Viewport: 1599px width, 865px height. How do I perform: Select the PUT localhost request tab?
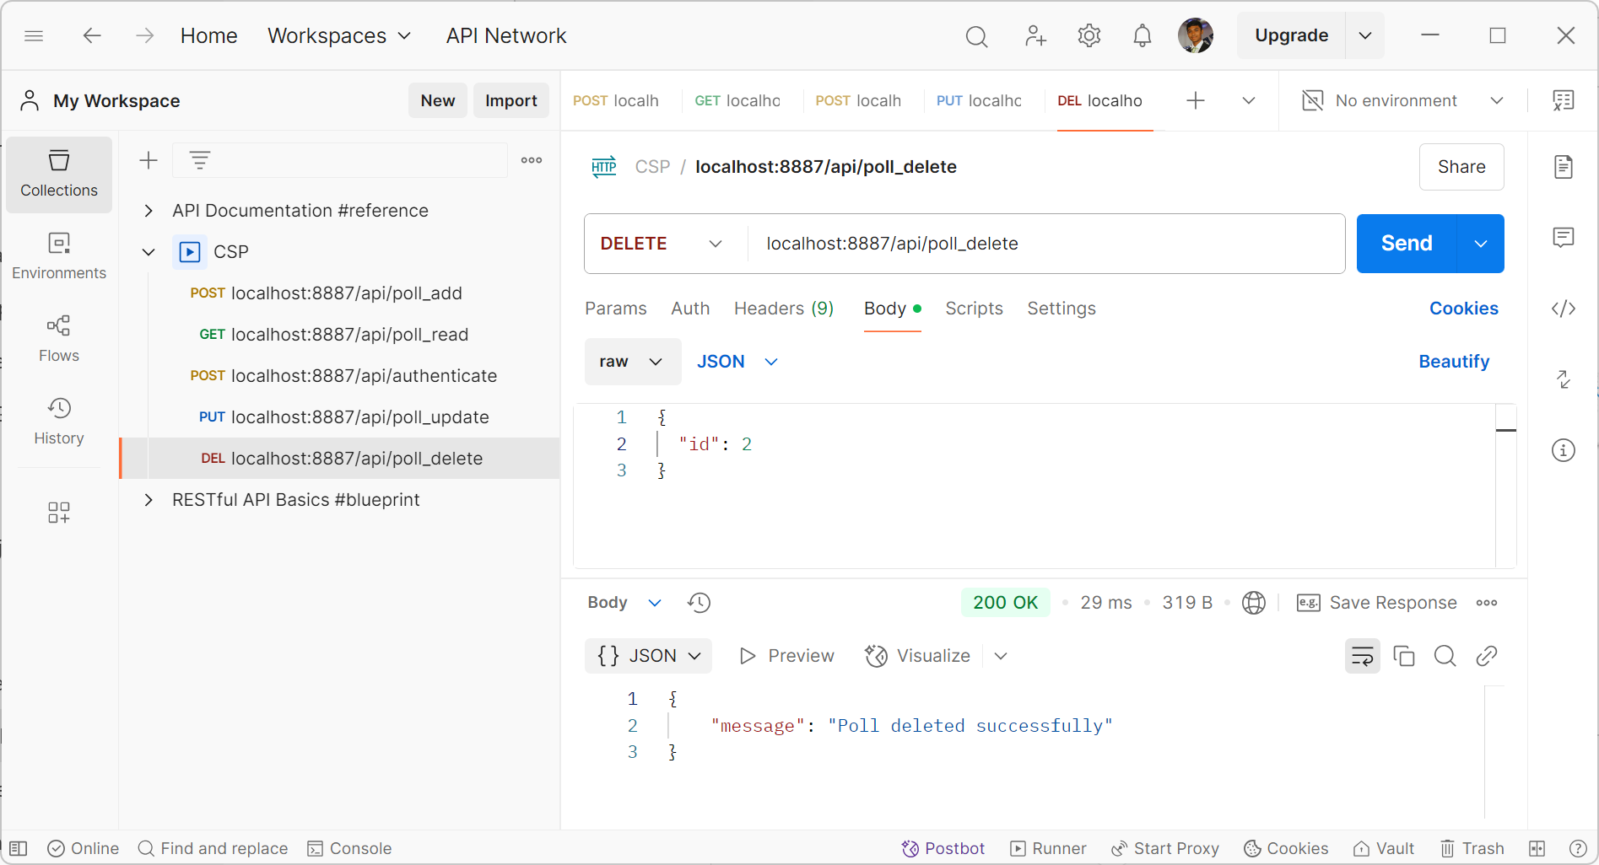tap(979, 101)
